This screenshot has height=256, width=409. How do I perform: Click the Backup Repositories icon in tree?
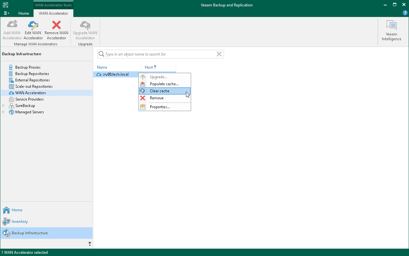click(x=11, y=74)
